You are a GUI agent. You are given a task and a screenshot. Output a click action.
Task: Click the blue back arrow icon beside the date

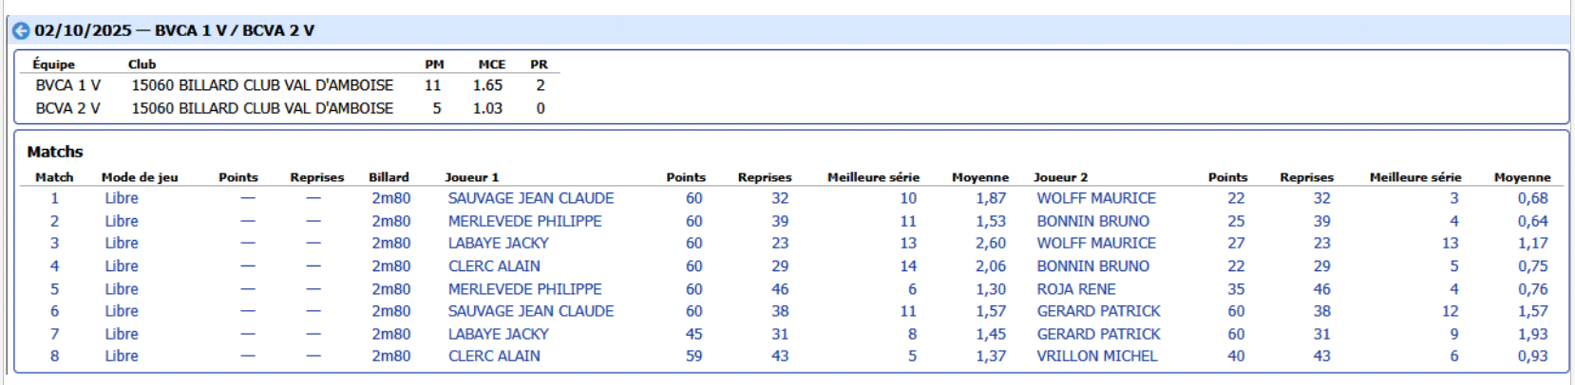pos(20,30)
